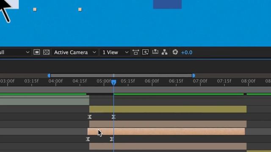Toggle the Pixel Aspect Ratio Correction icon

coord(135,52)
